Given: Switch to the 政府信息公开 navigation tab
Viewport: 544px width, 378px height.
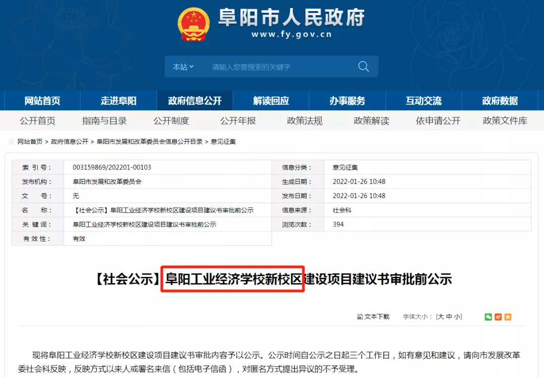Looking at the screenshot, I should point(195,101).
